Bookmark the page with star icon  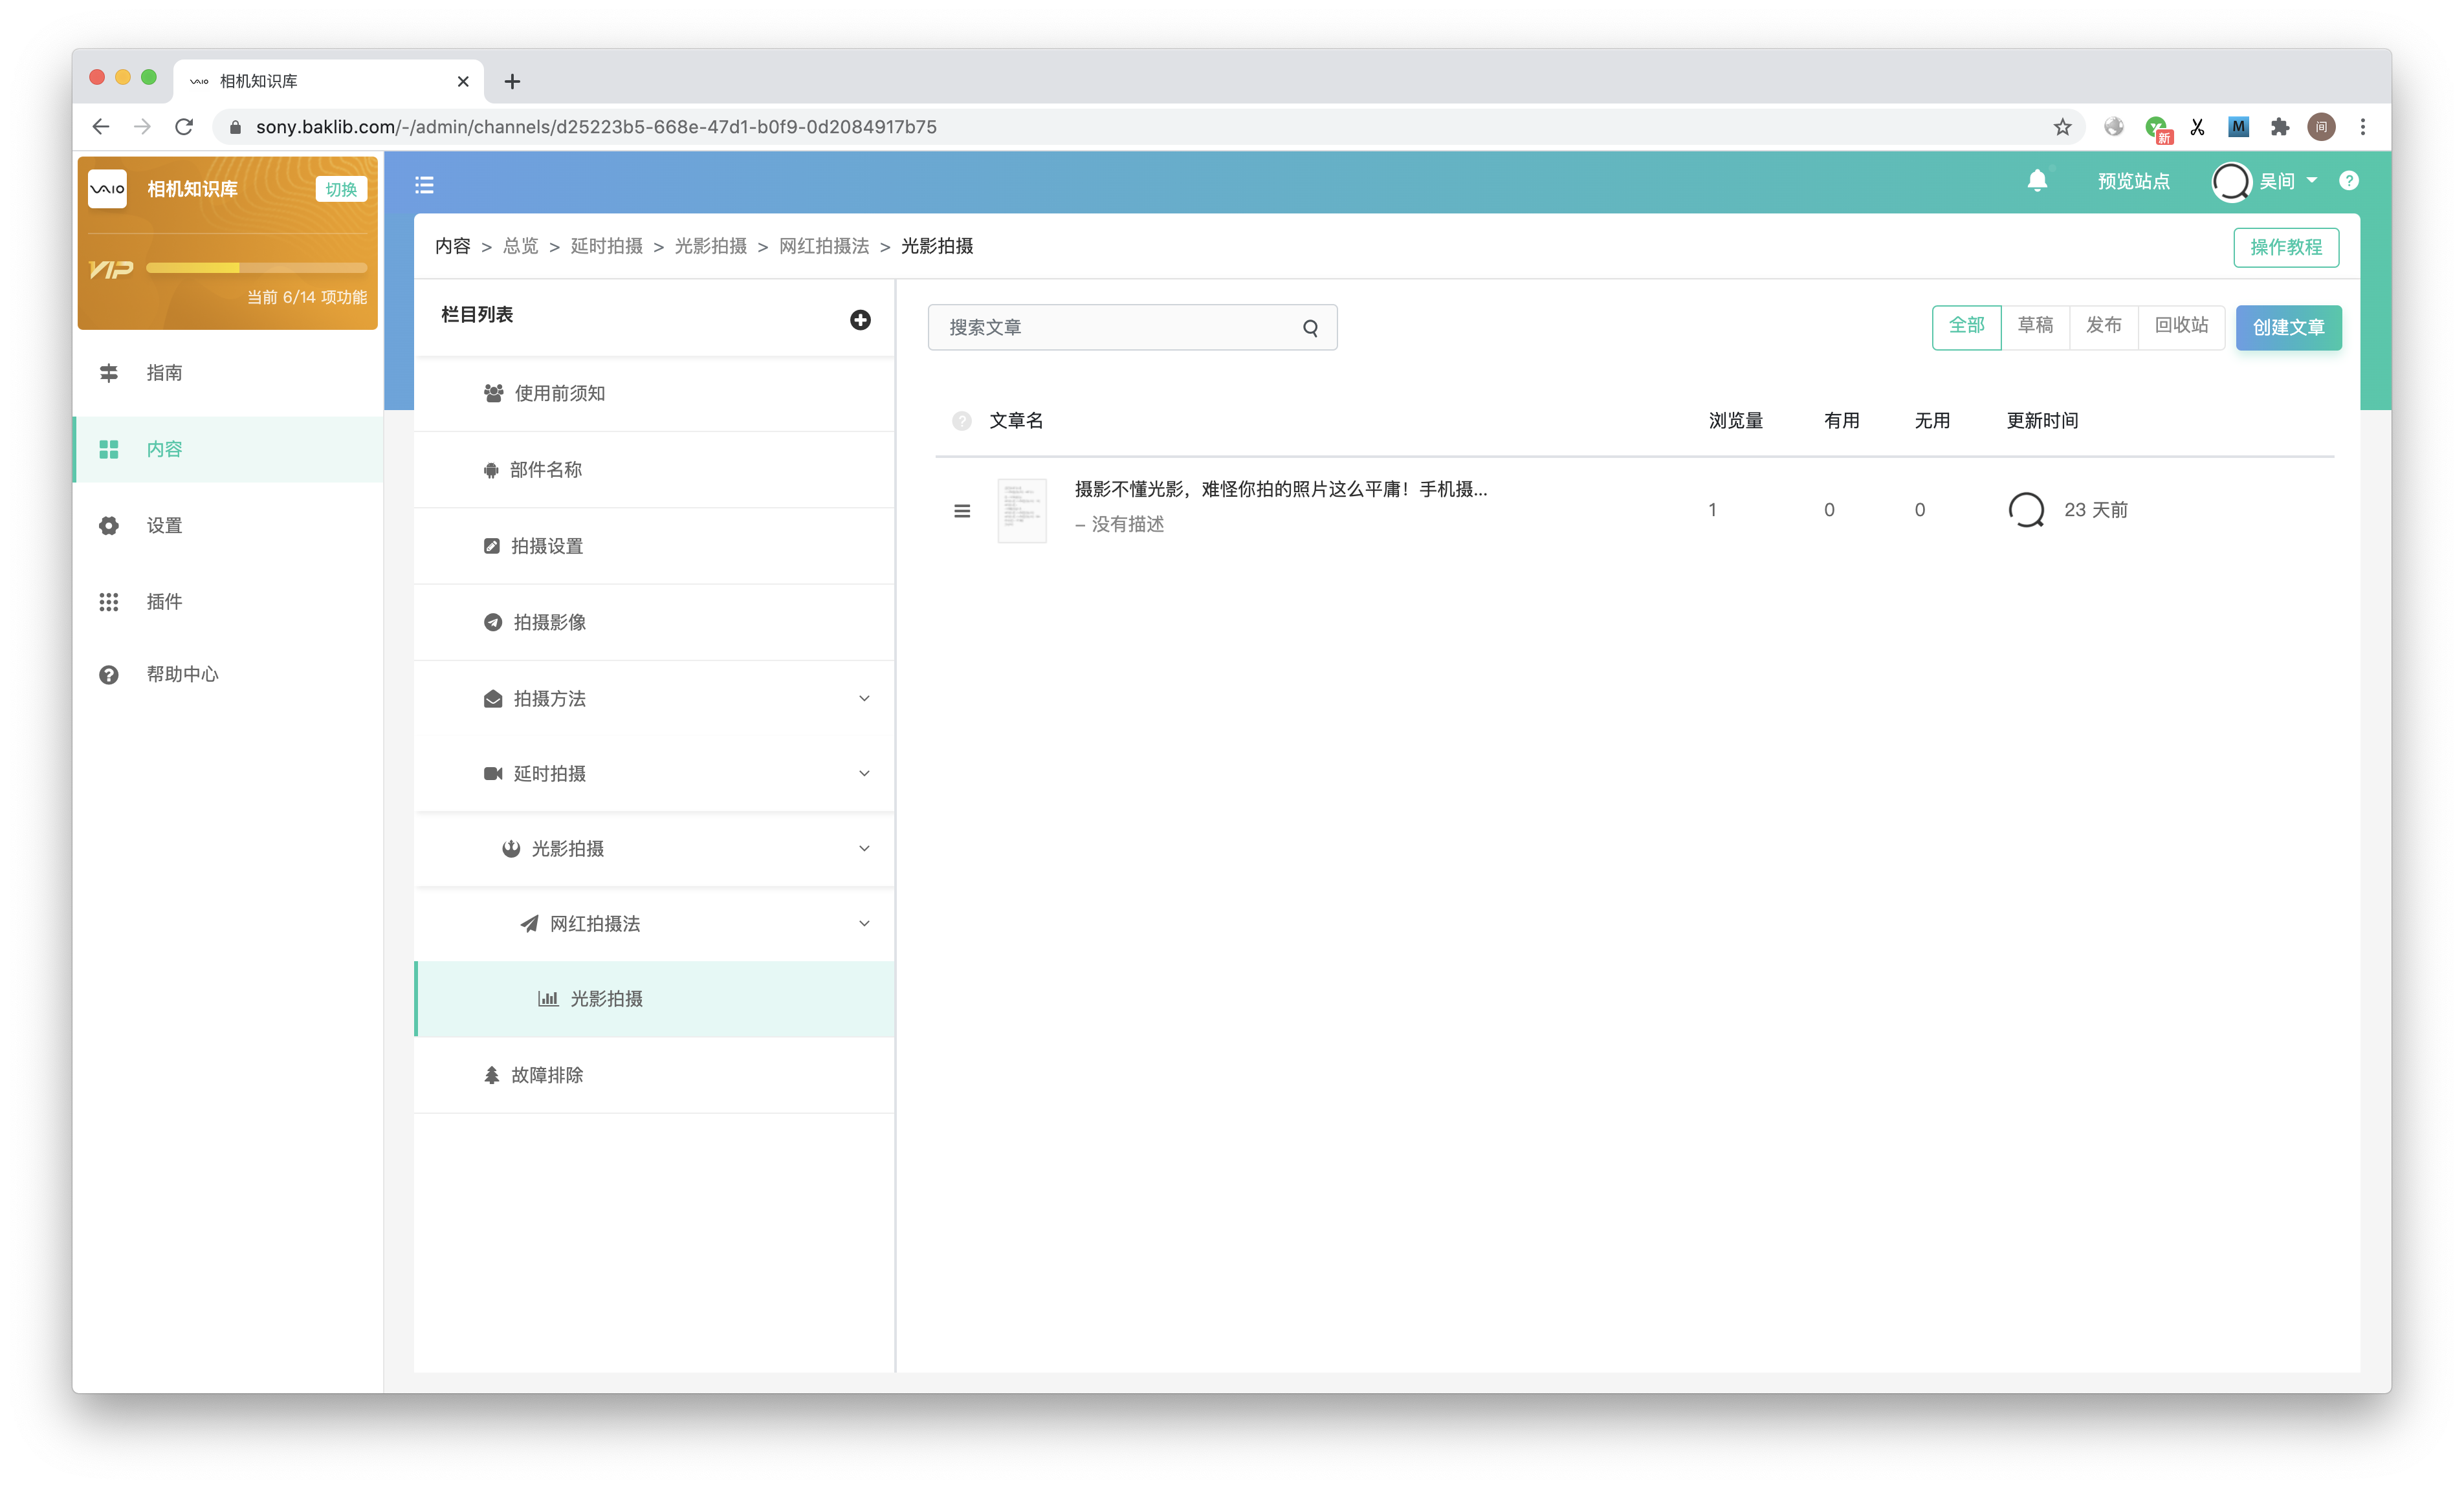click(2062, 127)
